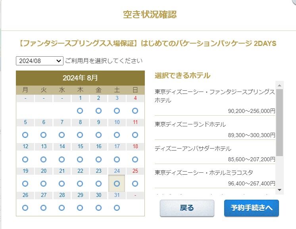Click availability circle for August 4

[135, 111]
